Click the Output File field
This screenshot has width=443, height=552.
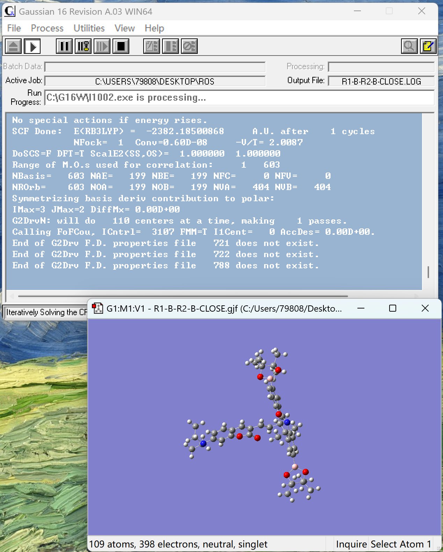pyautogui.click(x=381, y=81)
